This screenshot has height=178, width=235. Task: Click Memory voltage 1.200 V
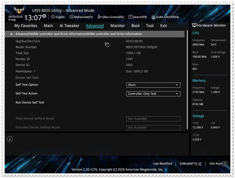click(x=215, y=92)
